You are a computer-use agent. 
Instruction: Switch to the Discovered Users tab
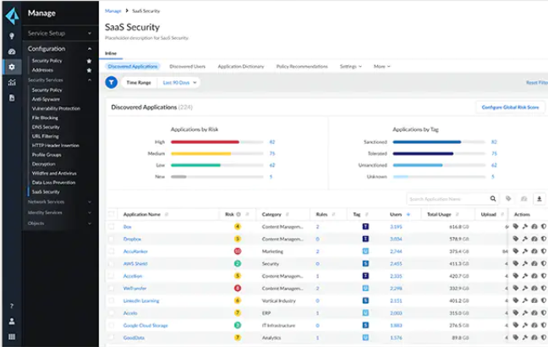pos(188,67)
